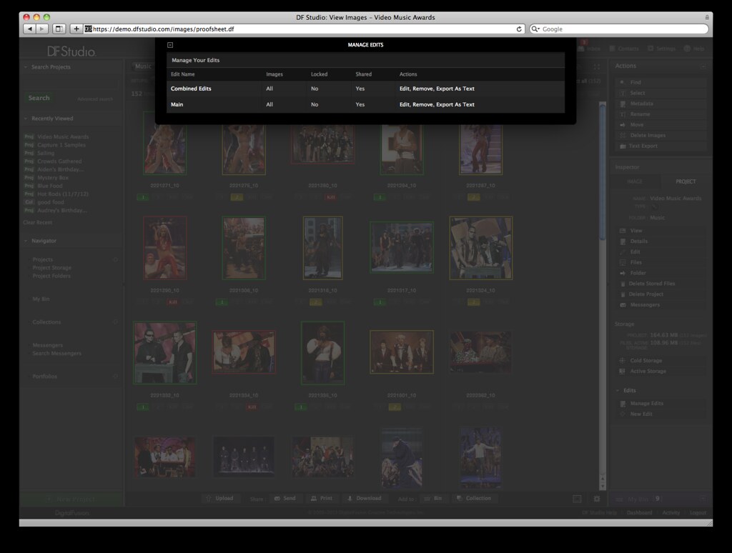Click the New Edit icon
Image resolution: width=732 pixels, height=553 pixels.
click(623, 414)
